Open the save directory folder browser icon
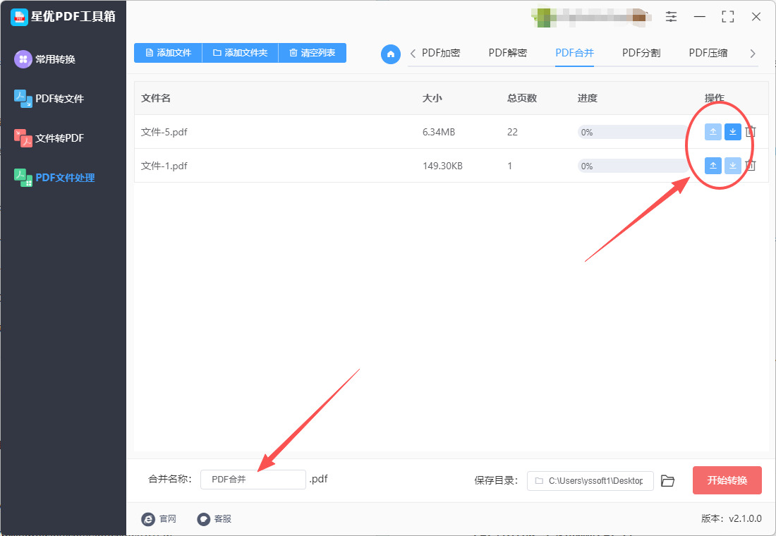The width and height of the screenshot is (776, 536). point(667,480)
